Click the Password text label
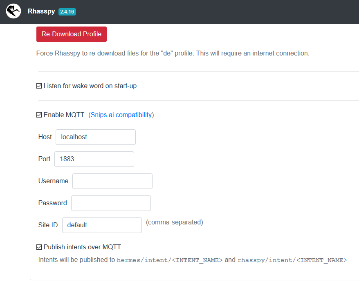 52,203
